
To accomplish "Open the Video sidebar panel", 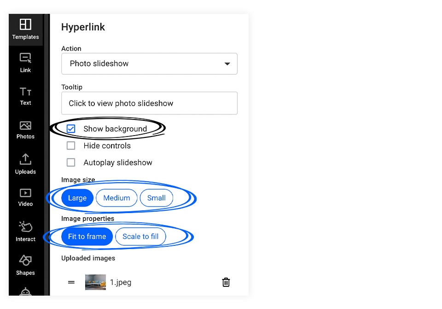I will pyautogui.click(x=25, y=197).
